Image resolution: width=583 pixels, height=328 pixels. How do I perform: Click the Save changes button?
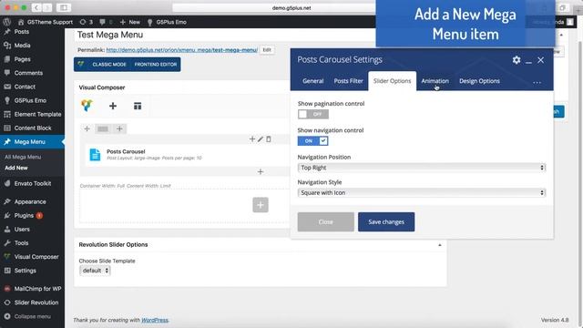[x=386, y=222]
